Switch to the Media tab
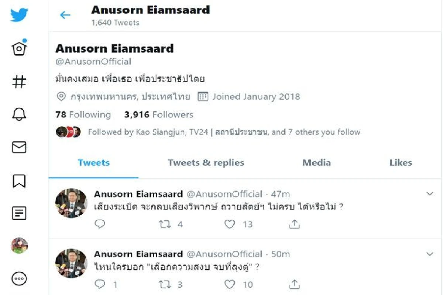 [316, 163]
